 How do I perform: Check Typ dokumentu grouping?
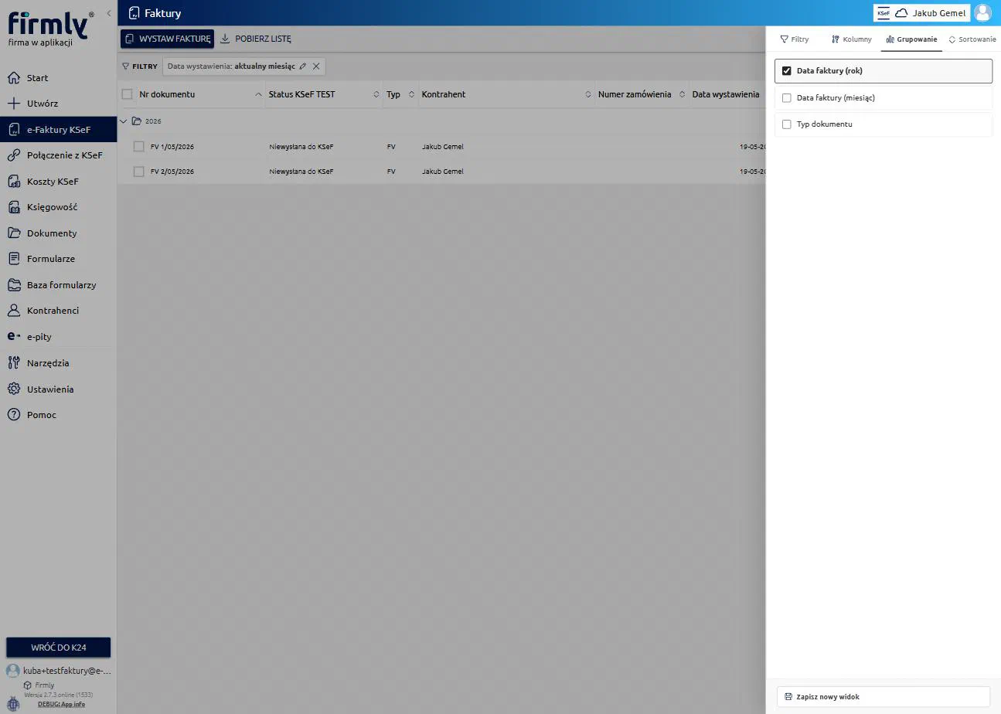[787, 124]
